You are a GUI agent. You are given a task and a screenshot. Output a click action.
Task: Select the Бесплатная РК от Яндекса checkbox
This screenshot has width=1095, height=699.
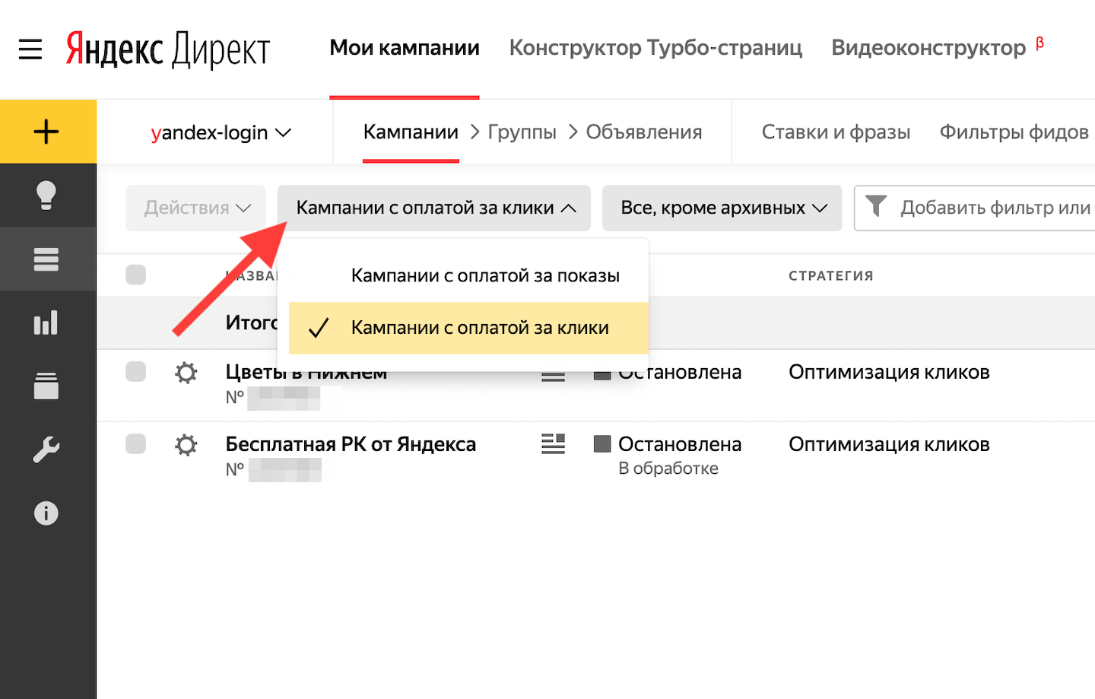[136, 443]
